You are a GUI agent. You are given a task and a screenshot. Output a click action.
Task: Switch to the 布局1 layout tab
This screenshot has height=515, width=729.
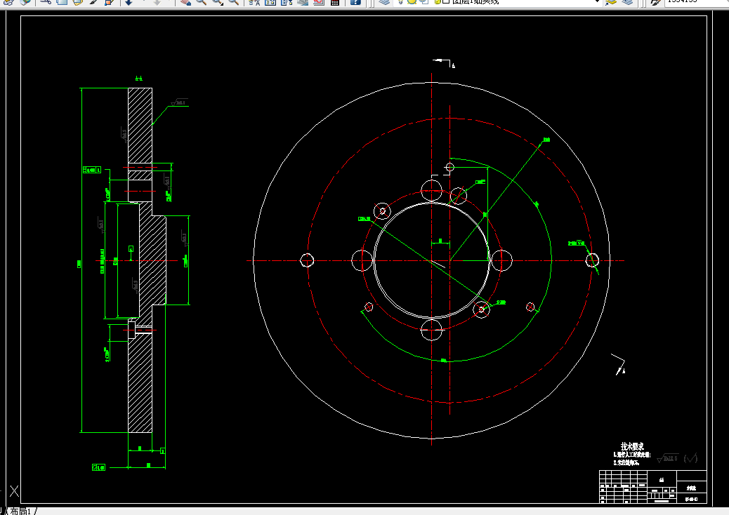20,511
